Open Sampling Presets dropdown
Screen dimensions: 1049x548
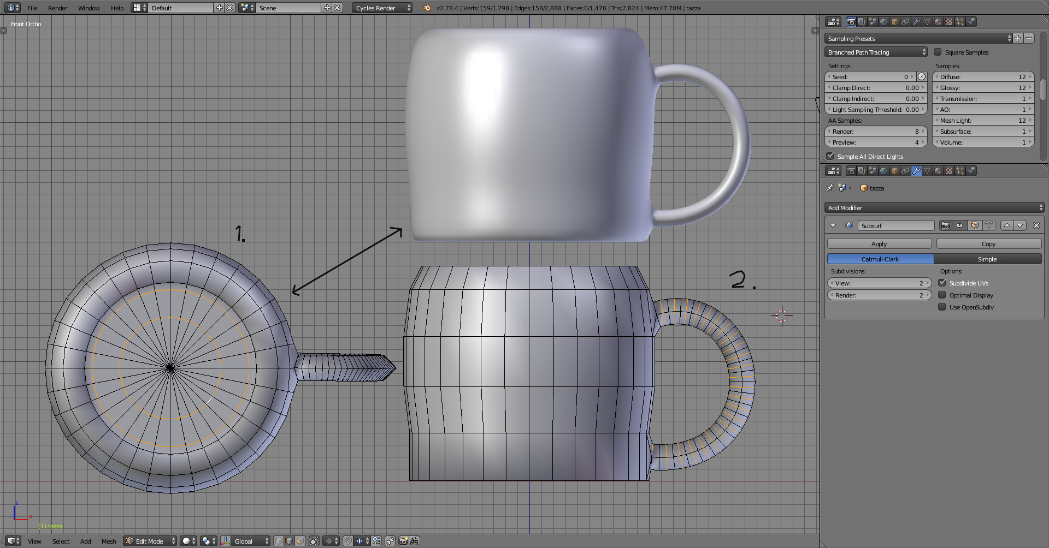coord(918,38)
